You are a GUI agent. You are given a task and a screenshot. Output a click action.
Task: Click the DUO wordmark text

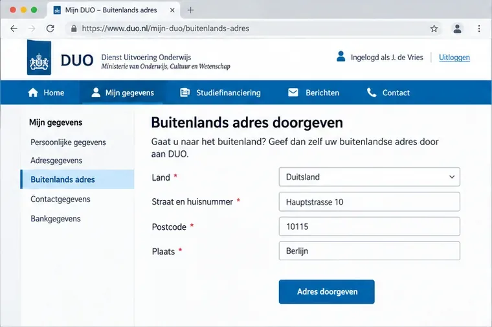tap(77, 60)
